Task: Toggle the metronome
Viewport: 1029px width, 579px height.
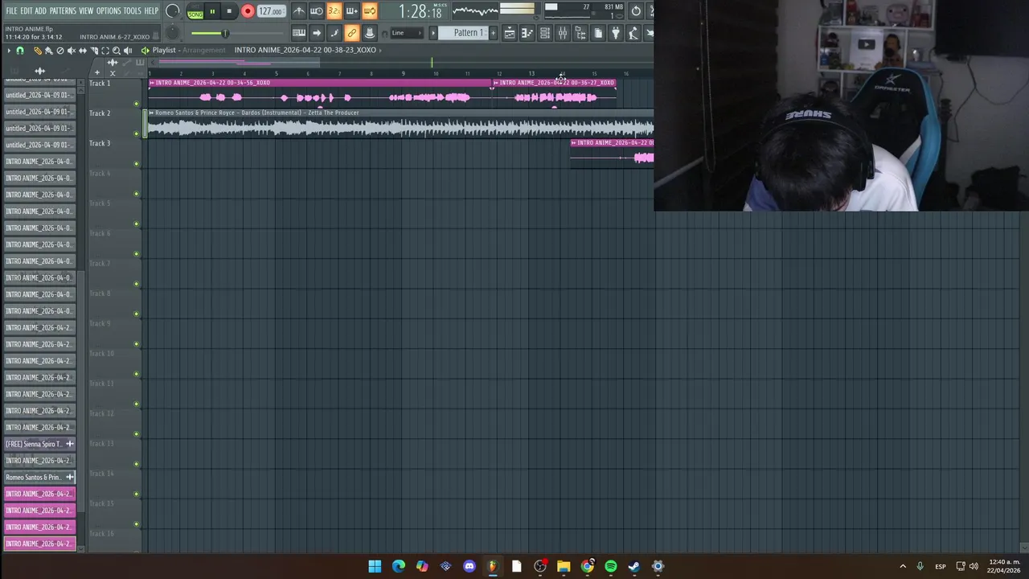Action: tap(299, 11)
